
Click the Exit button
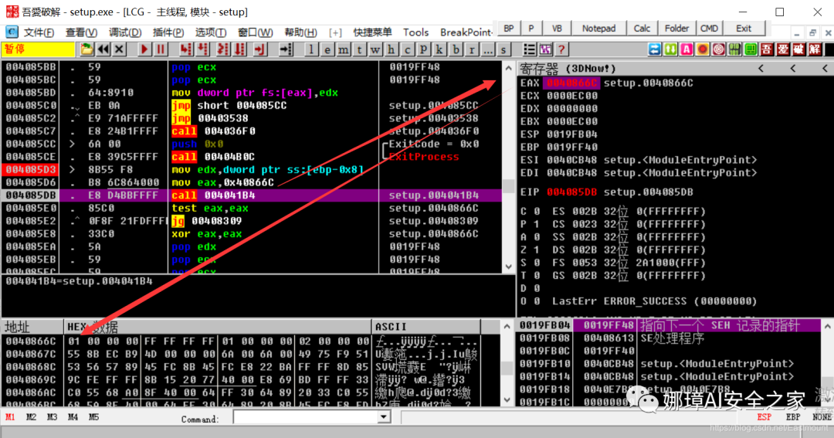coord(744,29)
